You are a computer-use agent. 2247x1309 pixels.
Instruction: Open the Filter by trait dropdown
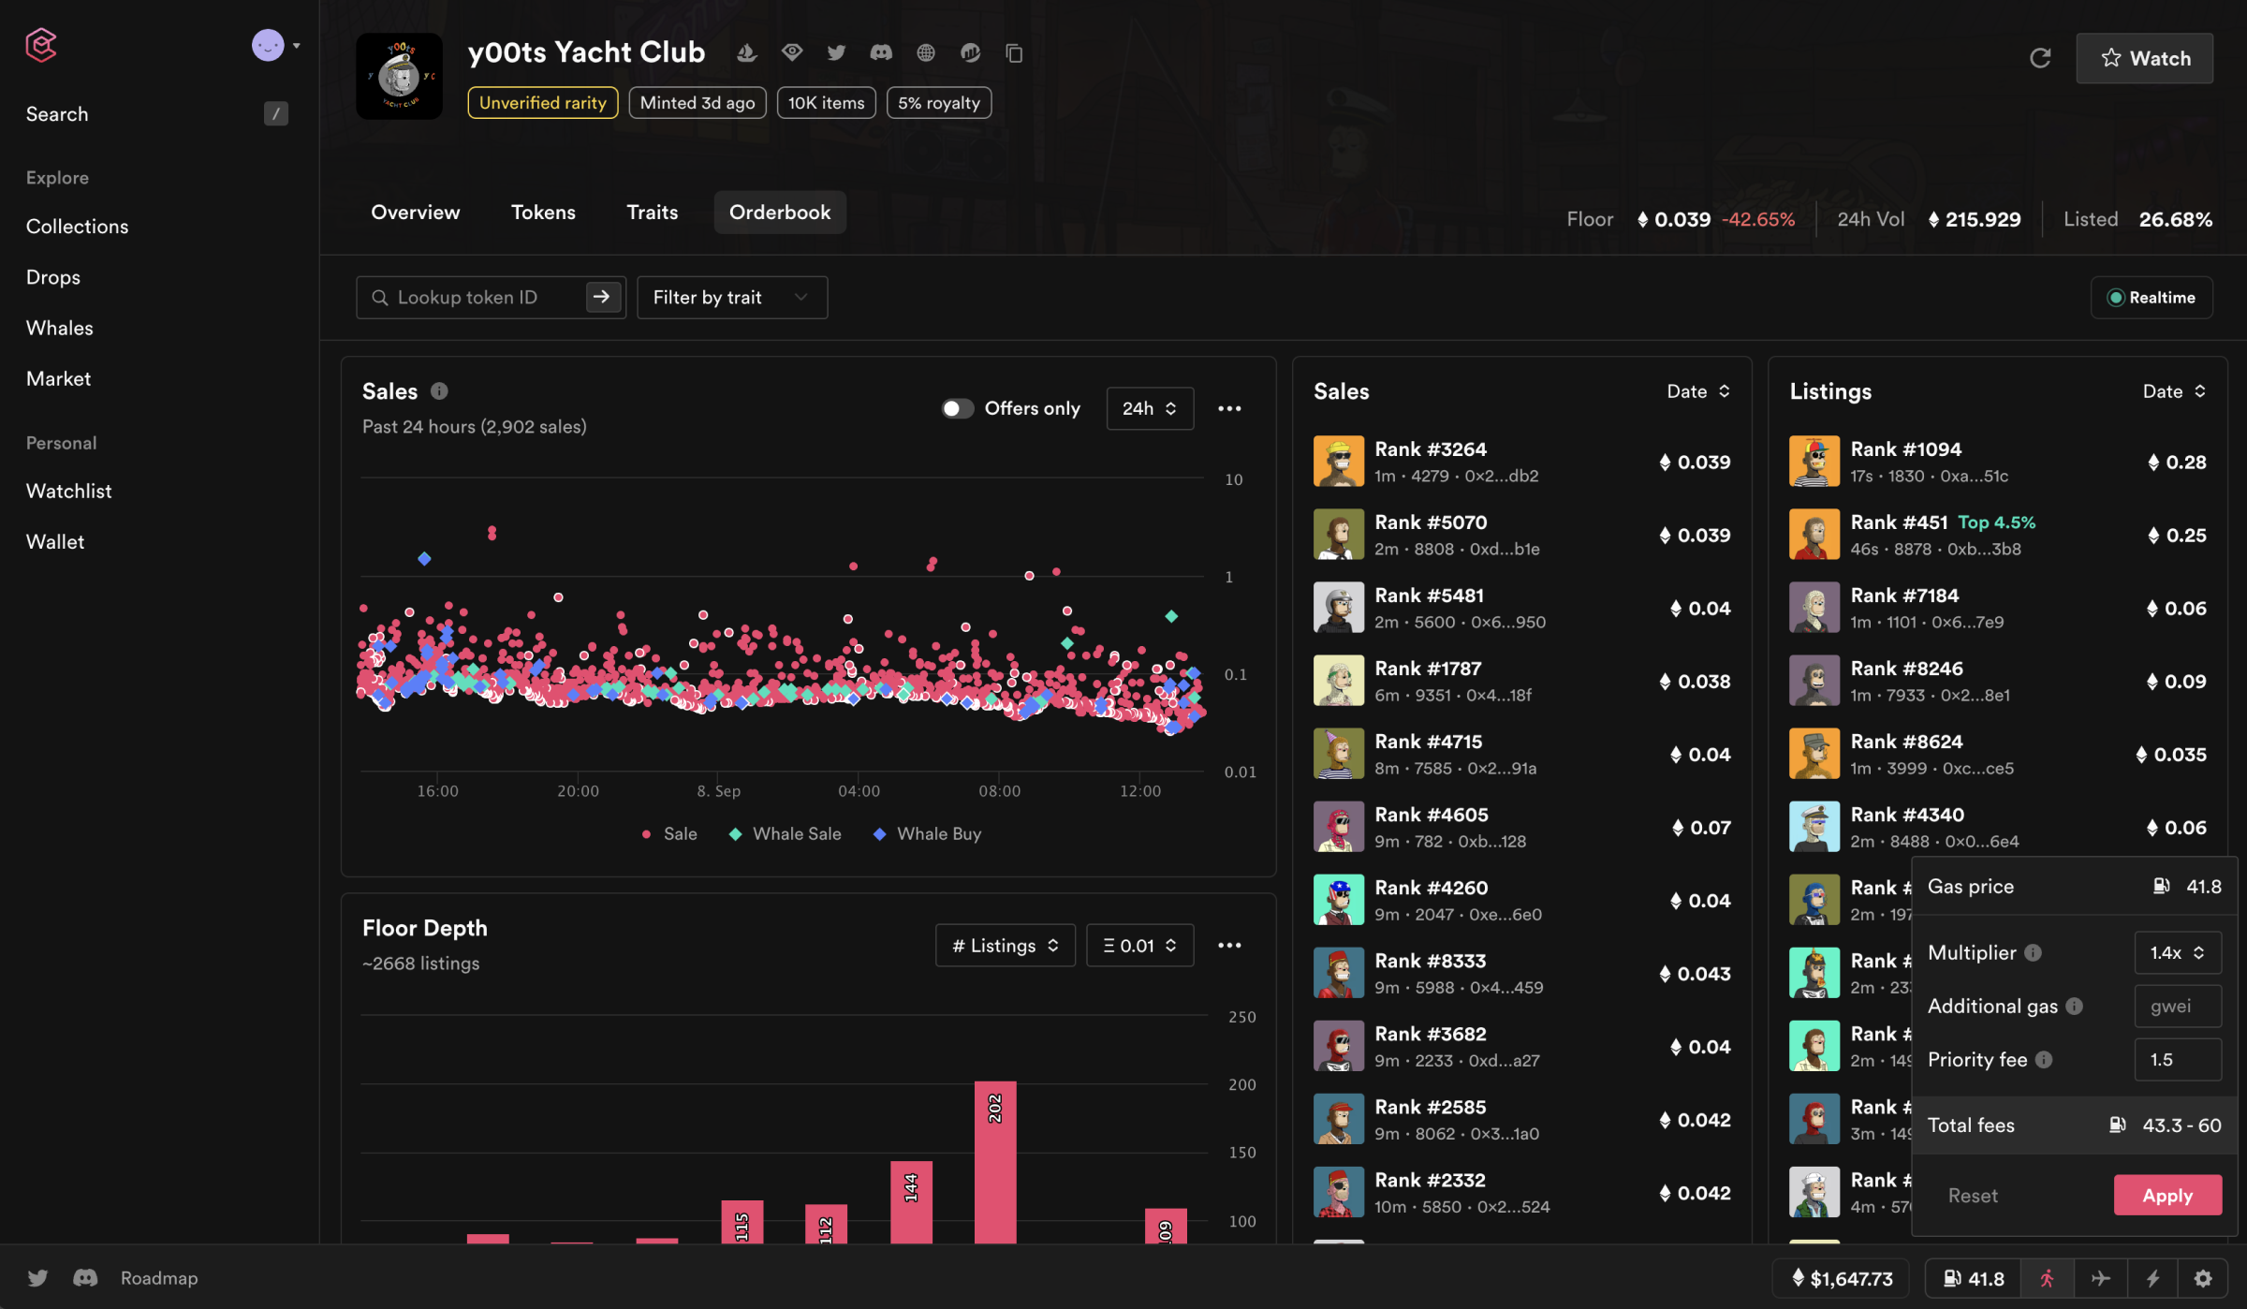pyautogui.click(x=731, y=298)
